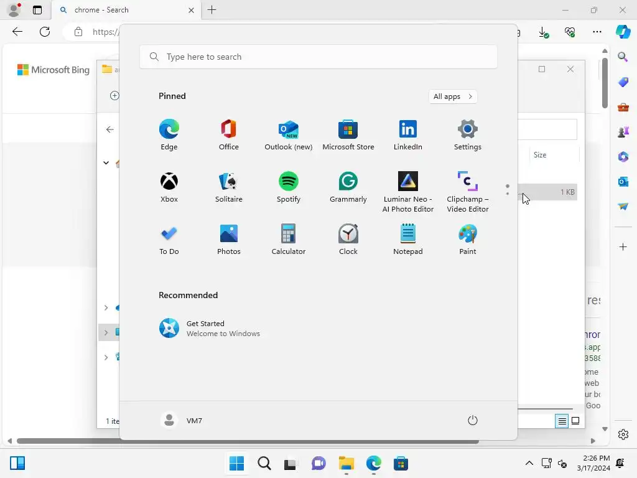Screen dimensions: 637x478
Task: Go to next page of pinned apps
Action: pos(508,194)
